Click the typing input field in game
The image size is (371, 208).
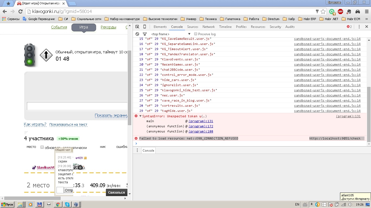tap(77, 106)
